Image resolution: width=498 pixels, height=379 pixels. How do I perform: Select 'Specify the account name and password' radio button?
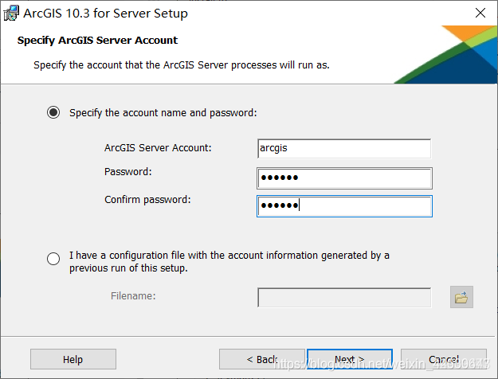53,112
